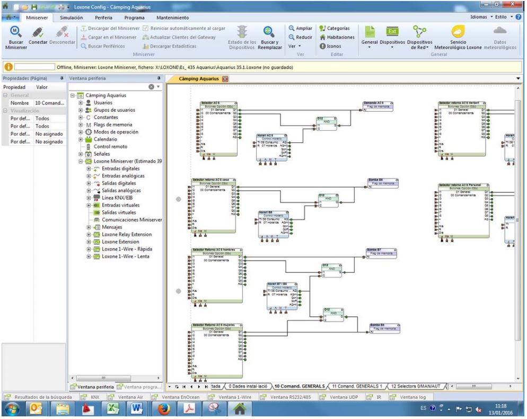Select Salidas virtuales tree item

click(119, 212)
